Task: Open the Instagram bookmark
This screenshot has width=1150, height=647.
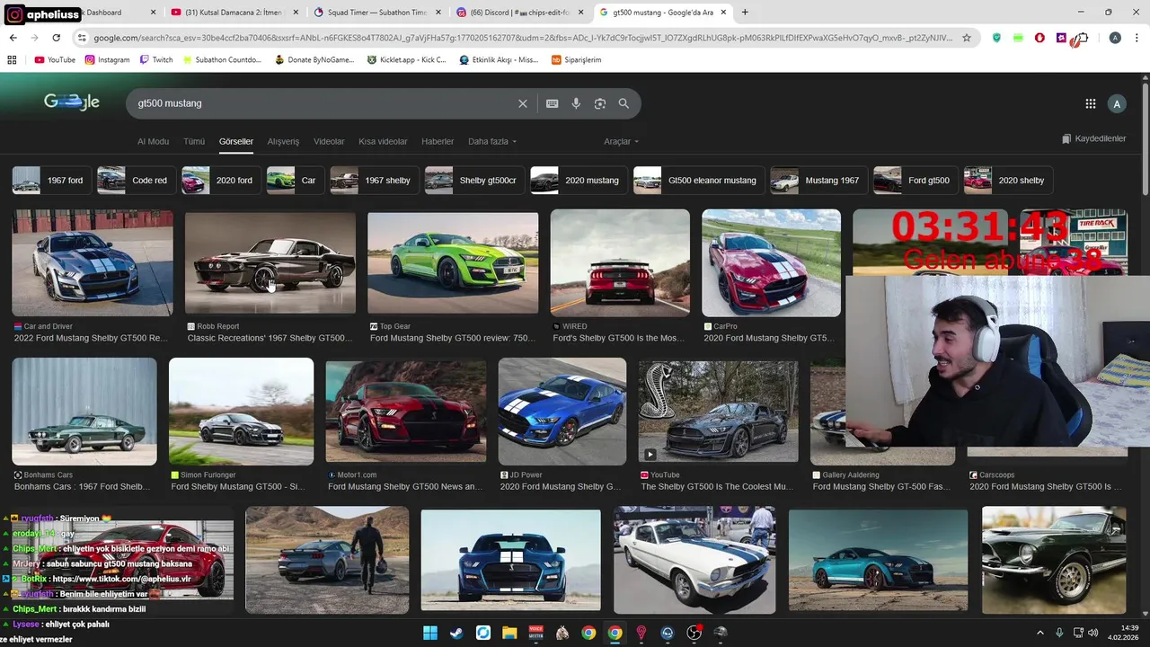Action: [x=107, y=59]
